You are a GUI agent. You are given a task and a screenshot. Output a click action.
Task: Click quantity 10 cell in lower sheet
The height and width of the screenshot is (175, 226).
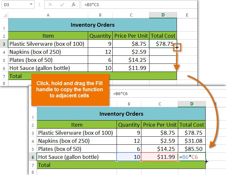click(x=129, y=157)
